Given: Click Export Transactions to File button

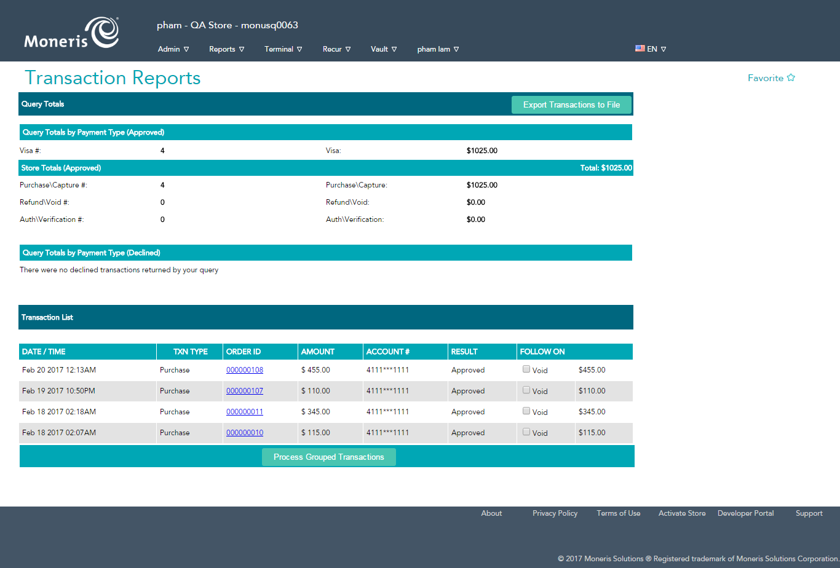Looking at the screenshot, I should pos(571,105).
